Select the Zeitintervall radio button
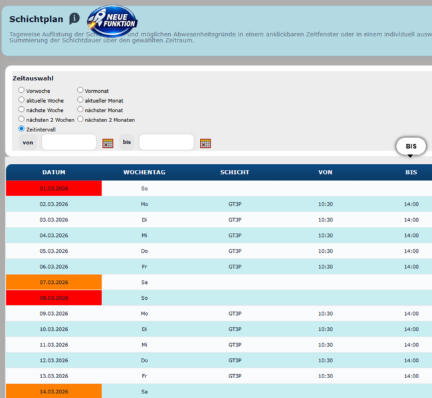Viewport: 432px width, 398px height. coord(21,129)
